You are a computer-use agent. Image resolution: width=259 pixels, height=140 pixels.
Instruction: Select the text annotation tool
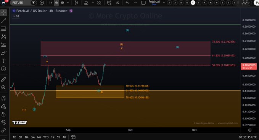coord(4,61)
